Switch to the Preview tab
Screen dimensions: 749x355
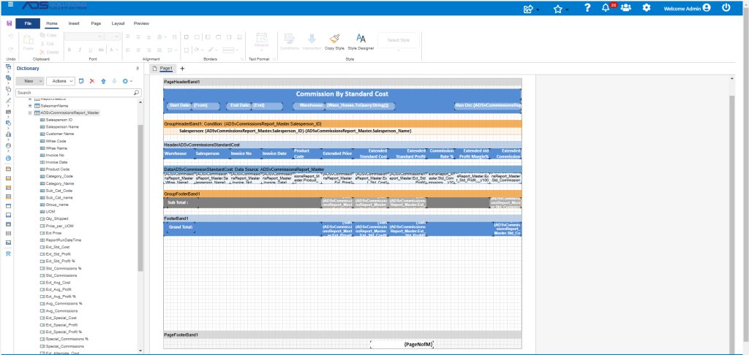point(141,23)
